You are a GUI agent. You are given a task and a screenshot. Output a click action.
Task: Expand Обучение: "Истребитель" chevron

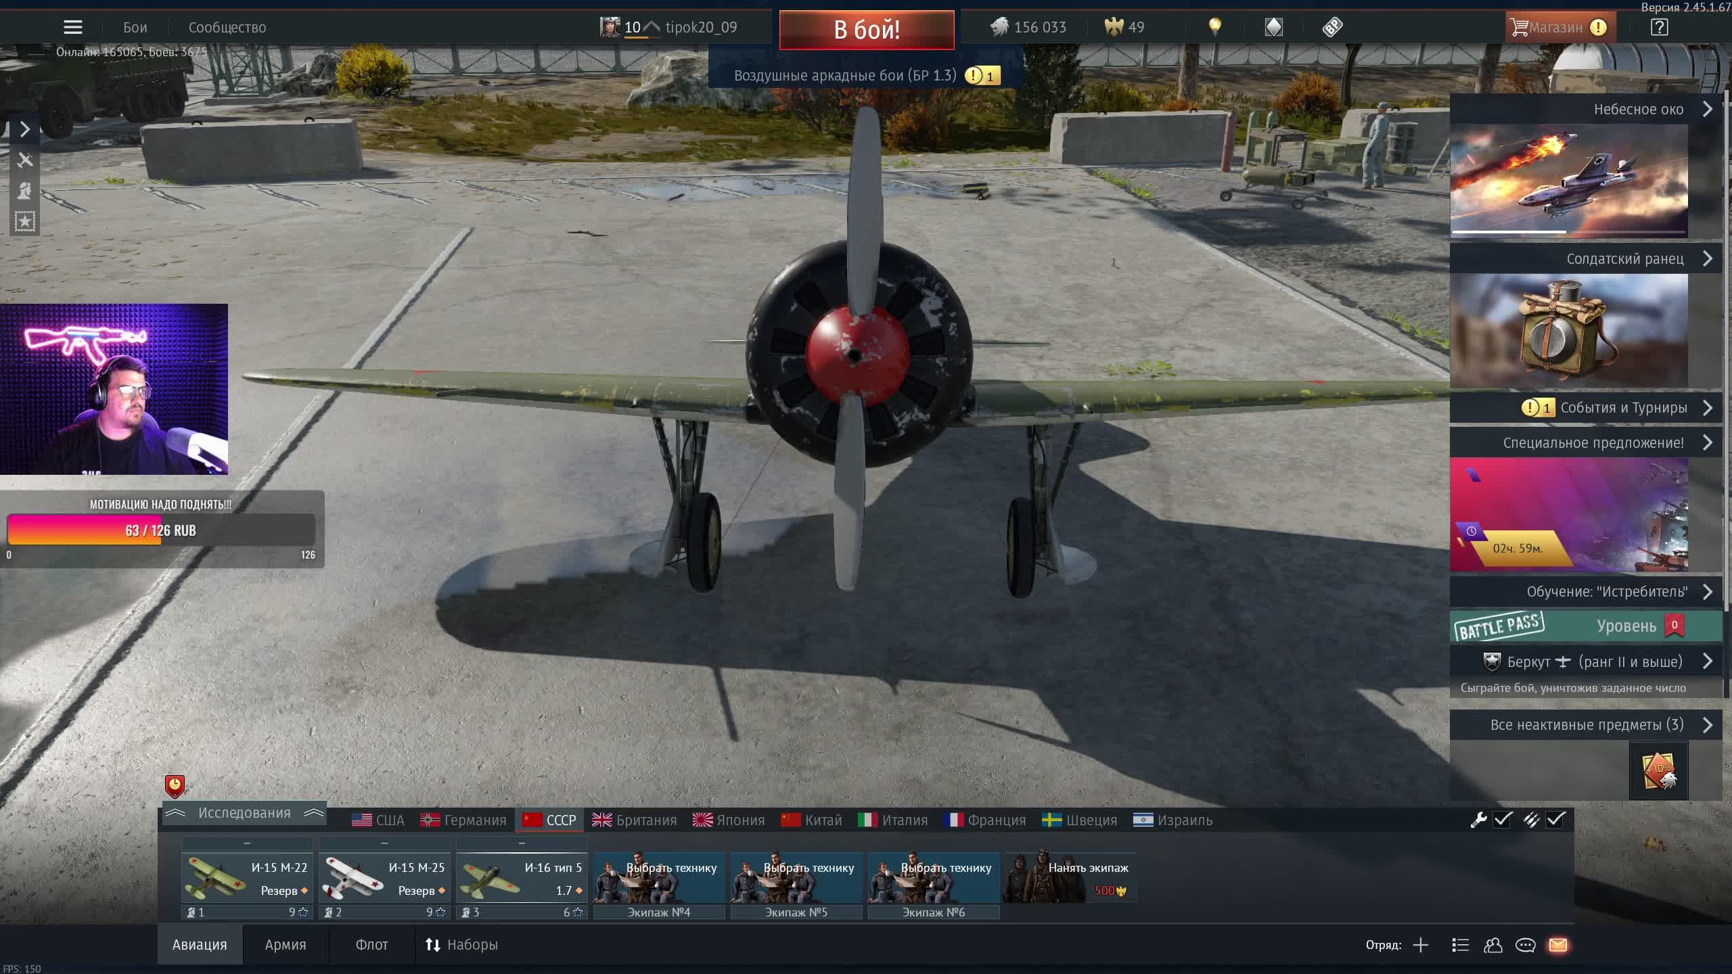point(1708,592)
